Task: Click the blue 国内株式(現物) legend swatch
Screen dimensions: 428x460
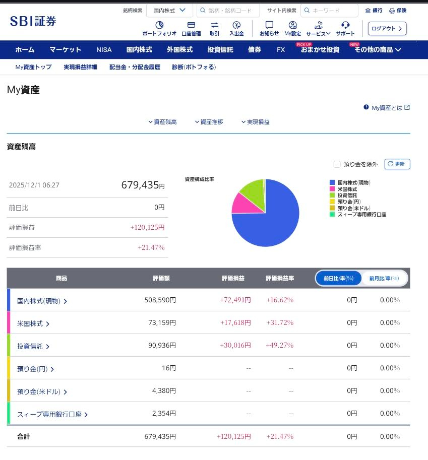Action: pyautogui.click(x=332, y=182)
